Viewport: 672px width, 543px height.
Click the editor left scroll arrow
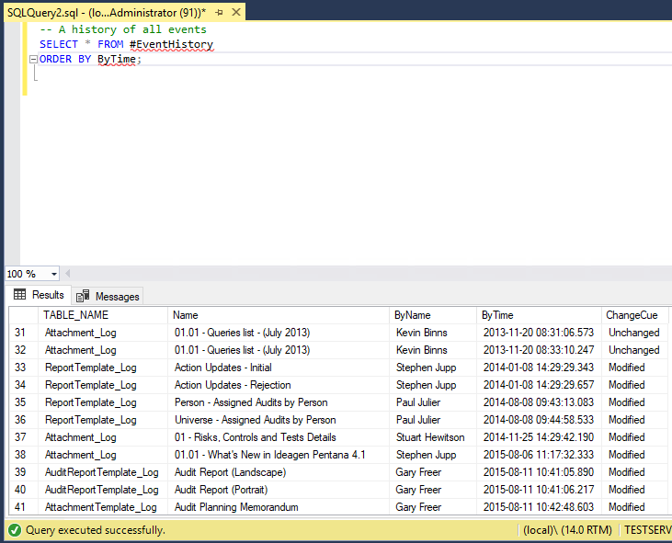coord(67,273)
